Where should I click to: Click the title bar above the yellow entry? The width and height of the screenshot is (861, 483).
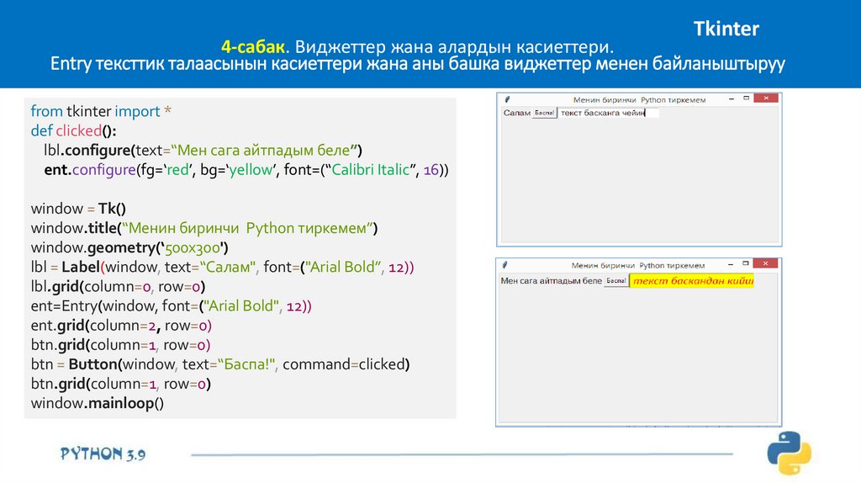(639, 264)
